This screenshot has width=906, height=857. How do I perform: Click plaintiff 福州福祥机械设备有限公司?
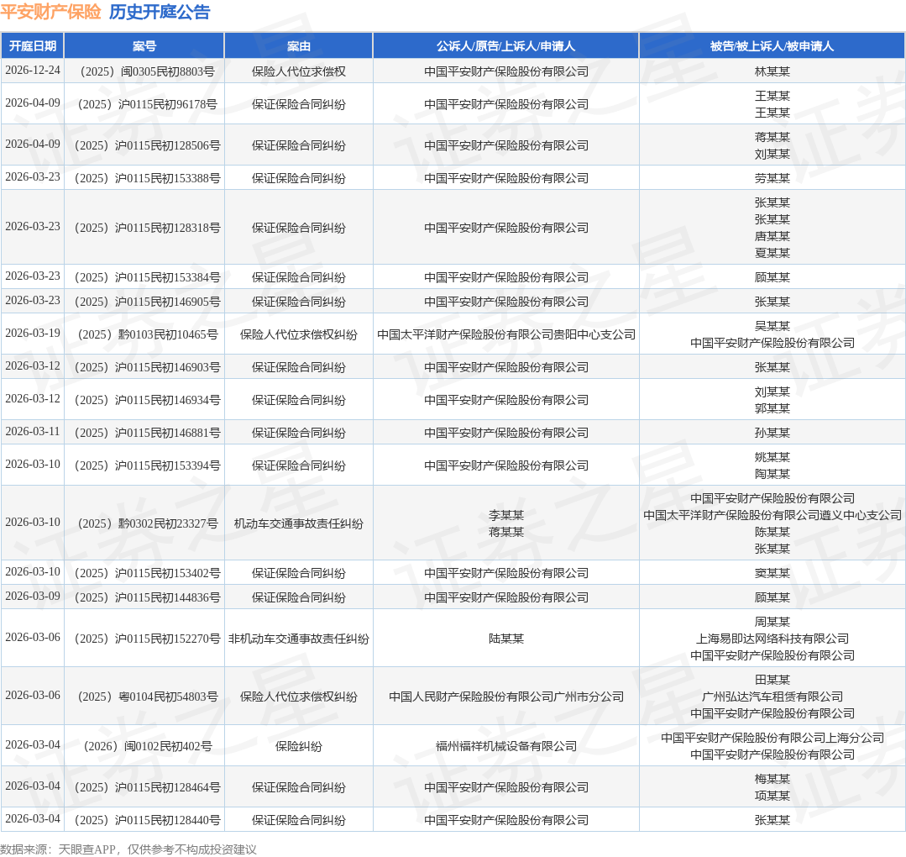tap(506, 747)
